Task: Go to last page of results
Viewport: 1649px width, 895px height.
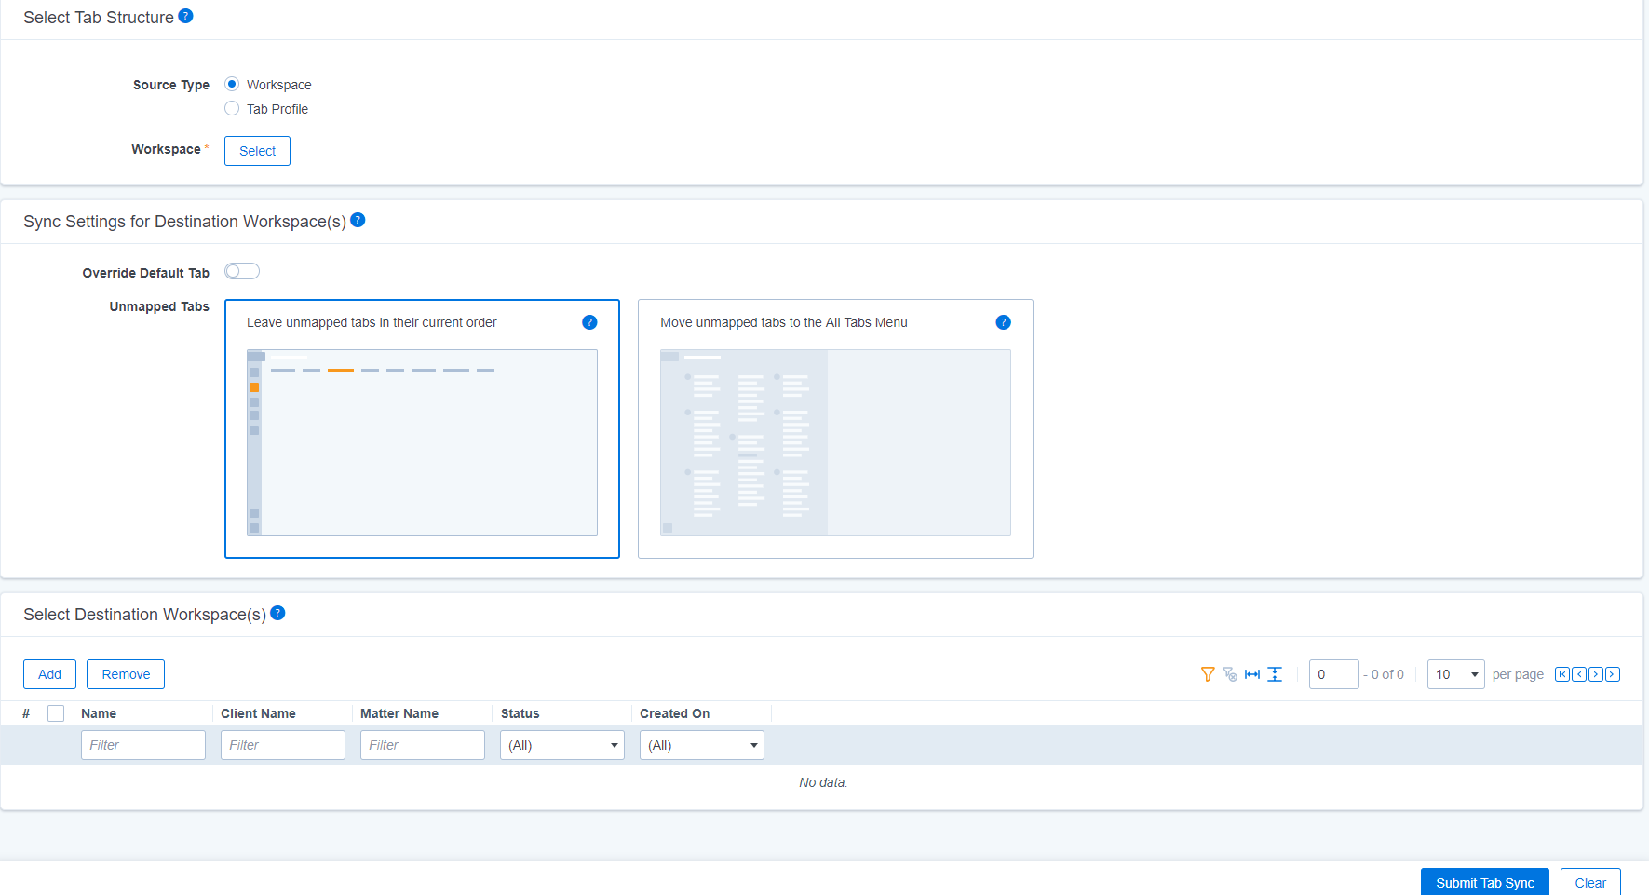Action: coord(1613,674)
